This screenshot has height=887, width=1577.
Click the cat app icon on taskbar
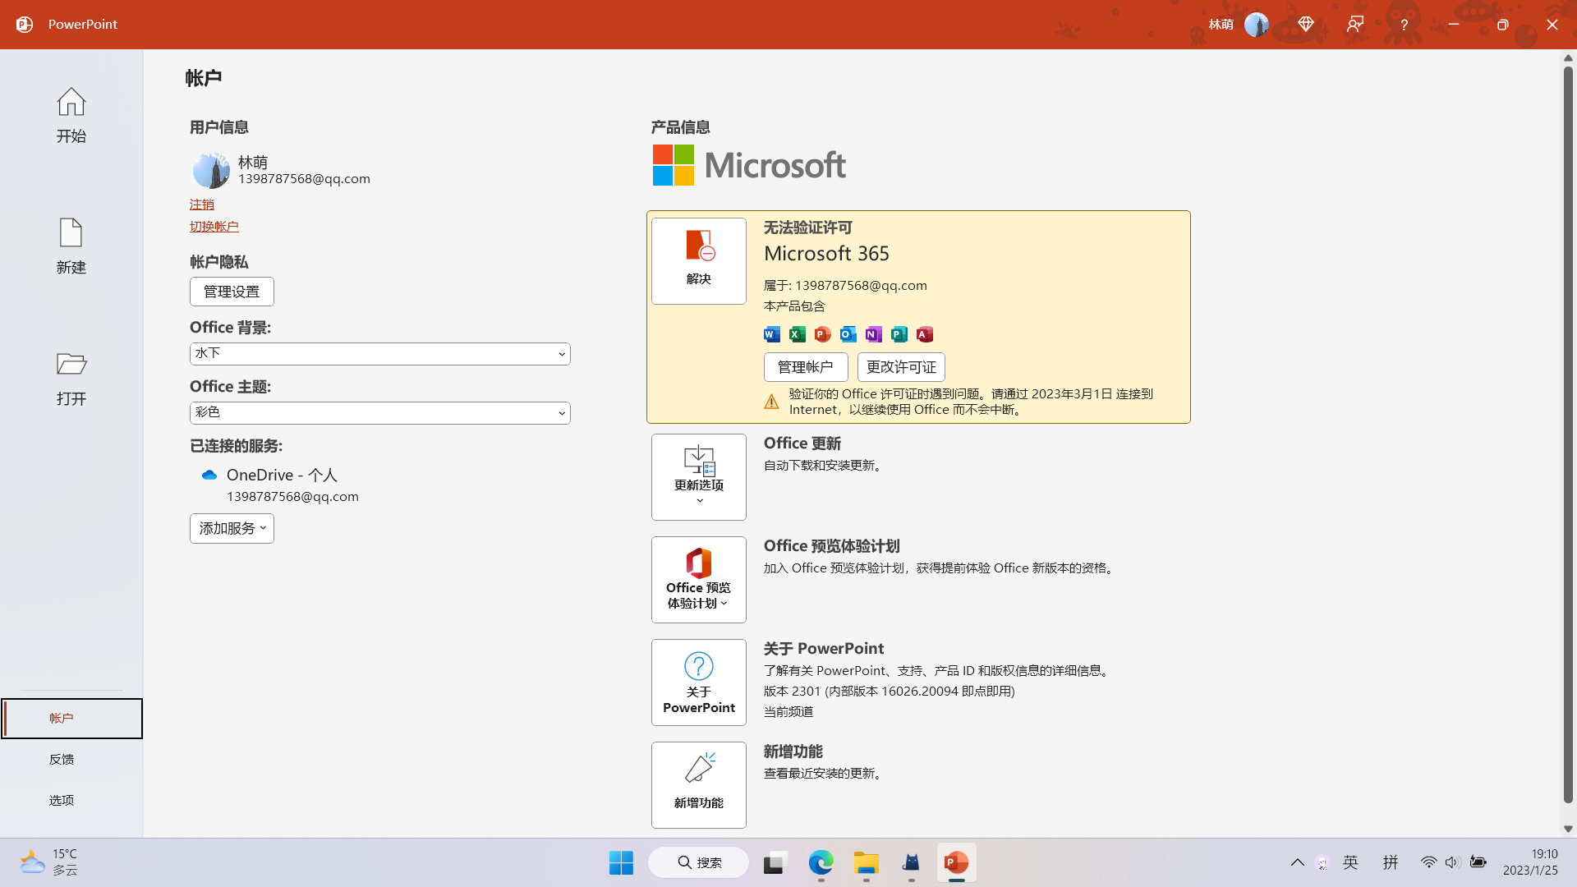click(911, 862)
